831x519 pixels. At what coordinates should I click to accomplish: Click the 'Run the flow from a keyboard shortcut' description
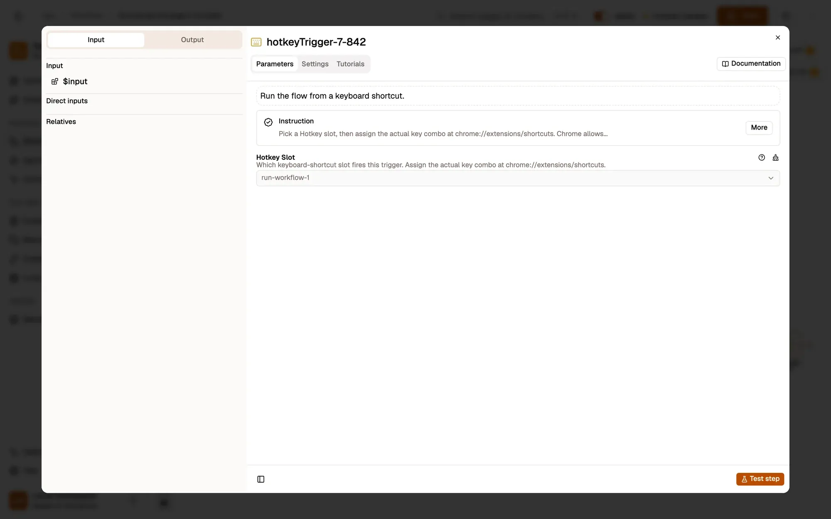point(332,96)
